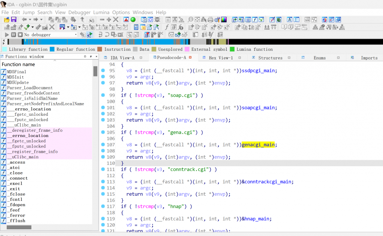The image size is (383, 236).
Task: Click the navigation band color overview bar
Action: (x=150, y=42)
